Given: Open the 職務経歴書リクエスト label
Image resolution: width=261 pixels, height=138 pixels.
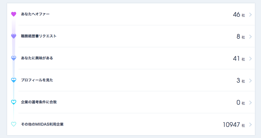Looking at the screenshot, I should click(x=39, y=36).
